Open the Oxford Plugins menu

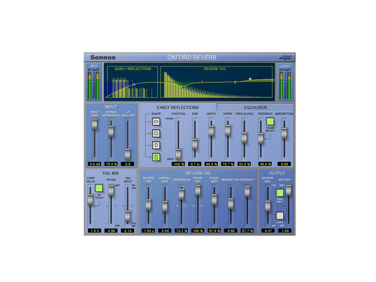coord(286,58)
